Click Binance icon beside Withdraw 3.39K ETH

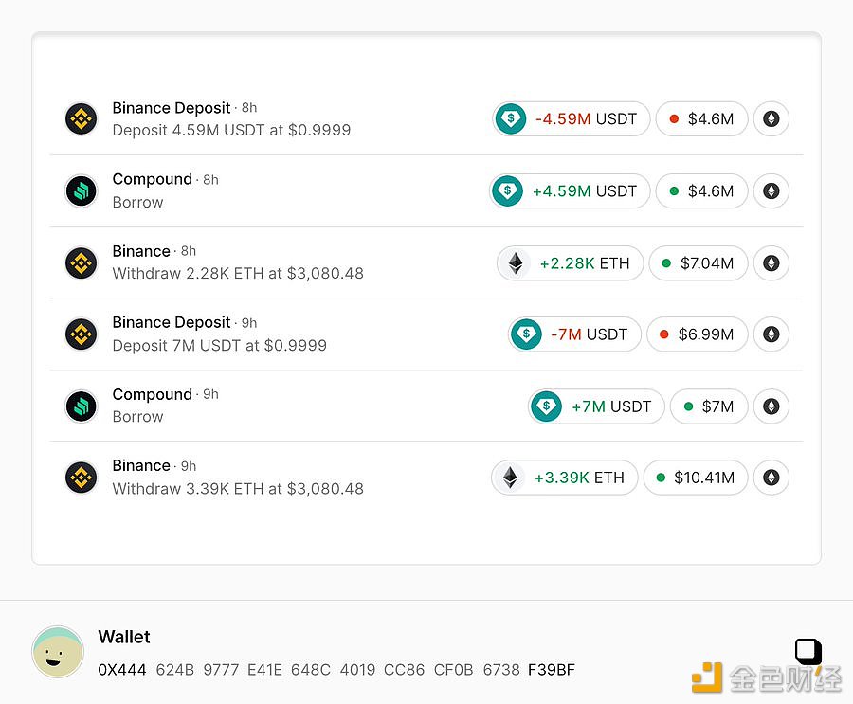pyautogui.click(x=82, y=478)
